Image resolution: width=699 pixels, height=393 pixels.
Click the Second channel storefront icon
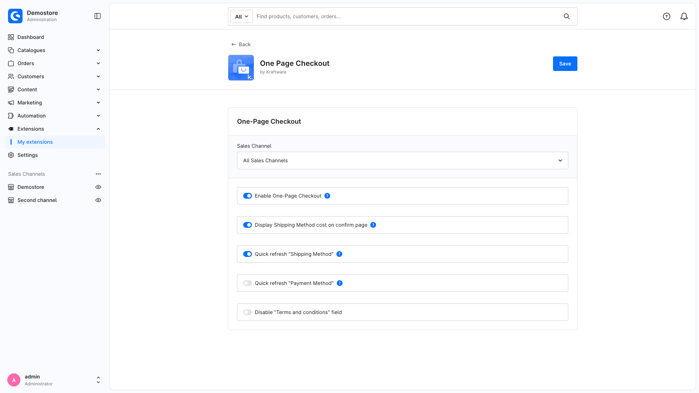coord(11,200)
